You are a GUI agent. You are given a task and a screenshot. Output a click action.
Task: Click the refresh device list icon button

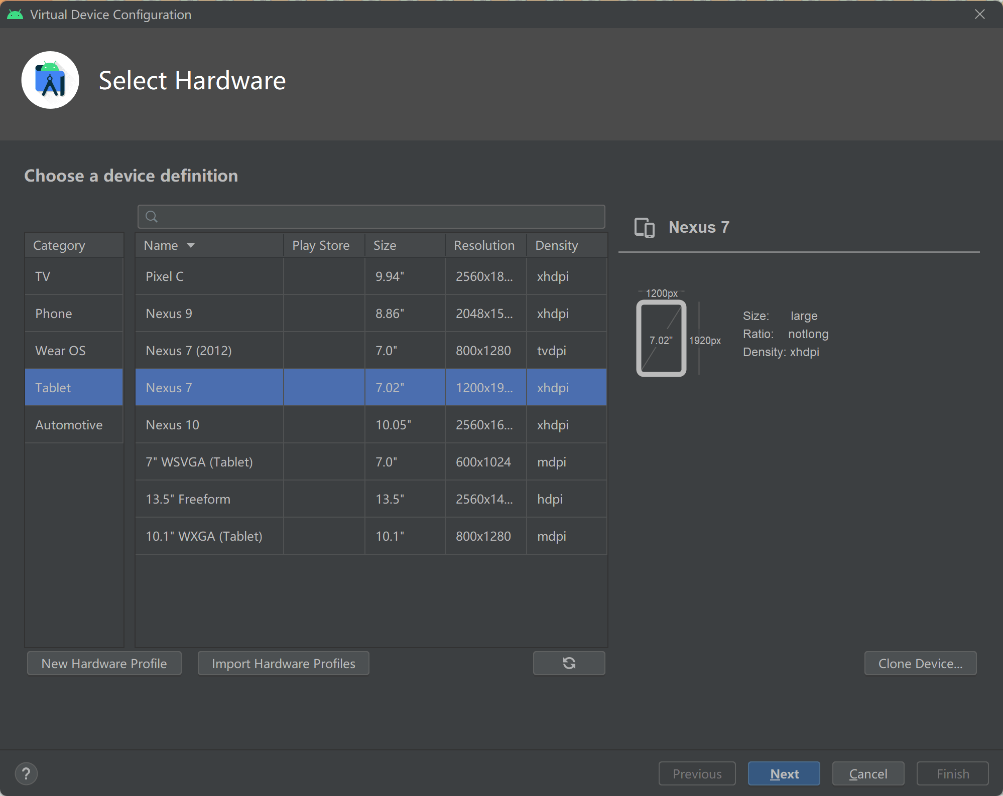tap(569, 663)
